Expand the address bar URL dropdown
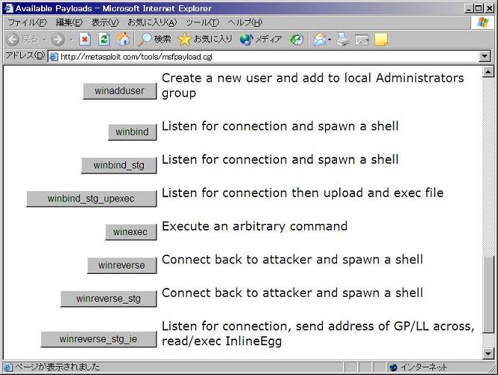The width and height of the screenshot is (498, 375). (x=484, y=57)
